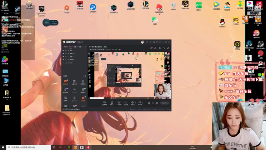Click the camera source icon in bottom toolbar
The image size is (266, 150).
[x=112, y=103]
